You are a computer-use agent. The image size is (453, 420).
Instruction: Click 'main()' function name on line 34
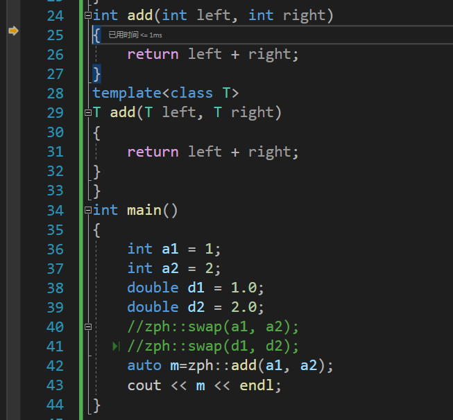pyautogui.click(x=152, y=210)
